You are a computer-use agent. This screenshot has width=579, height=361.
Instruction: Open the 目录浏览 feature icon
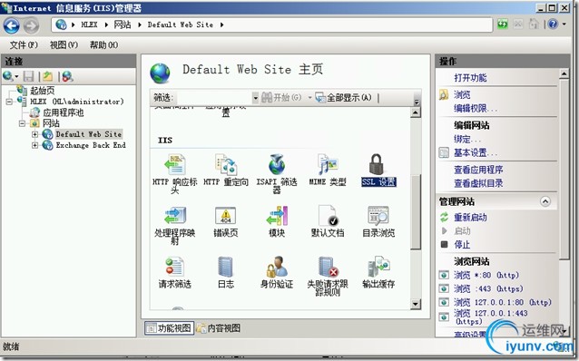point(378,216)
